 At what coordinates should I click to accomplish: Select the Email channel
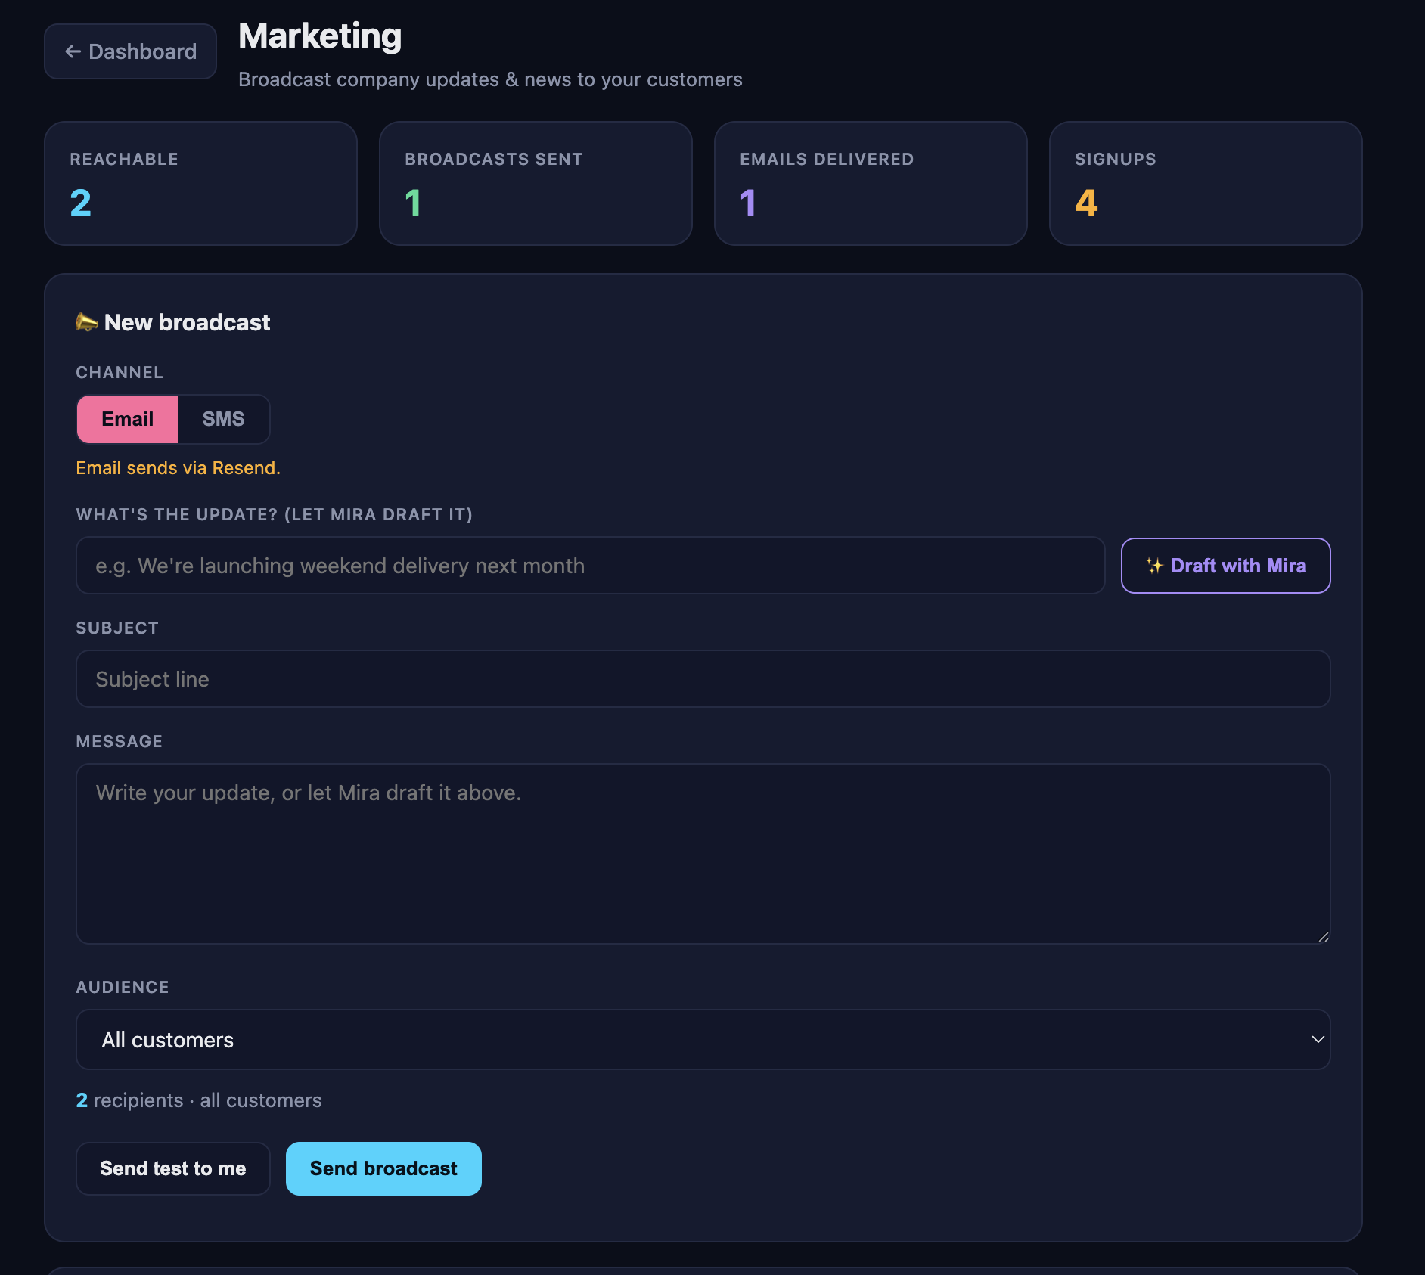[x=127, y=419]
